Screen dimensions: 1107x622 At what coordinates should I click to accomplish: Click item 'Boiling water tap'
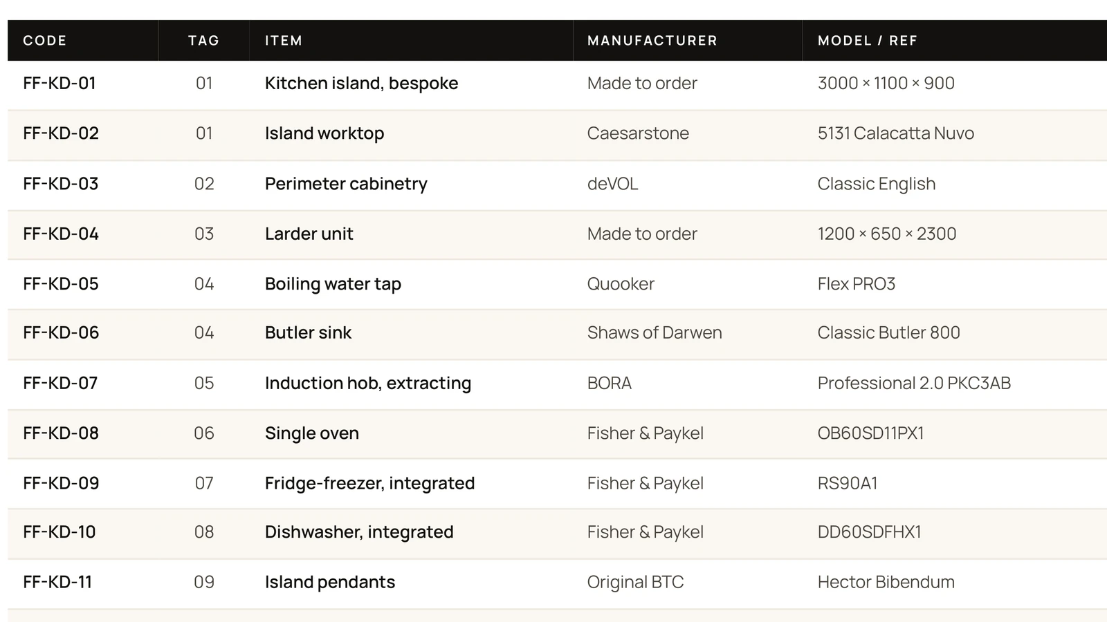coord(333,284)
